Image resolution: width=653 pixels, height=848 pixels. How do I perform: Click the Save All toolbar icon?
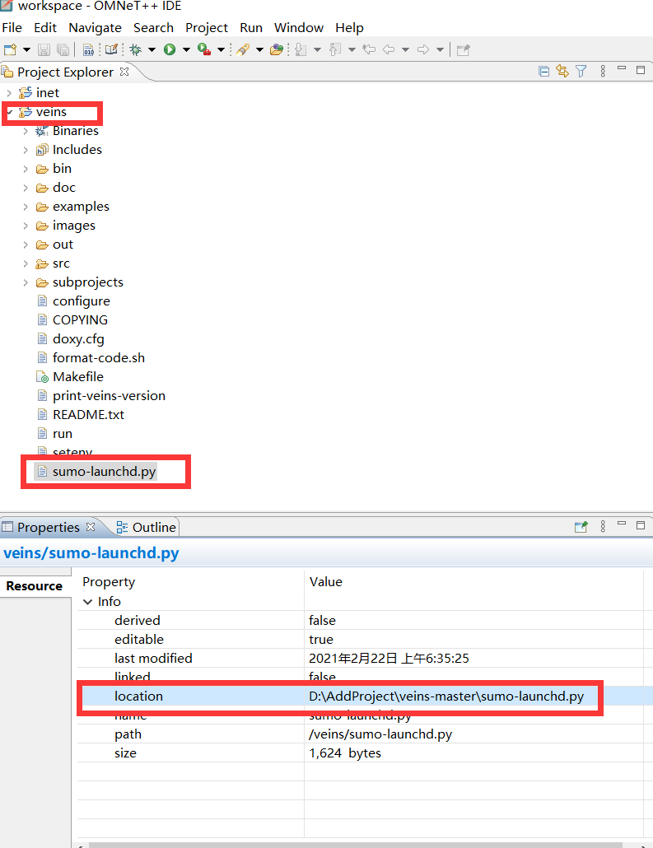click(x=63, y=49)
